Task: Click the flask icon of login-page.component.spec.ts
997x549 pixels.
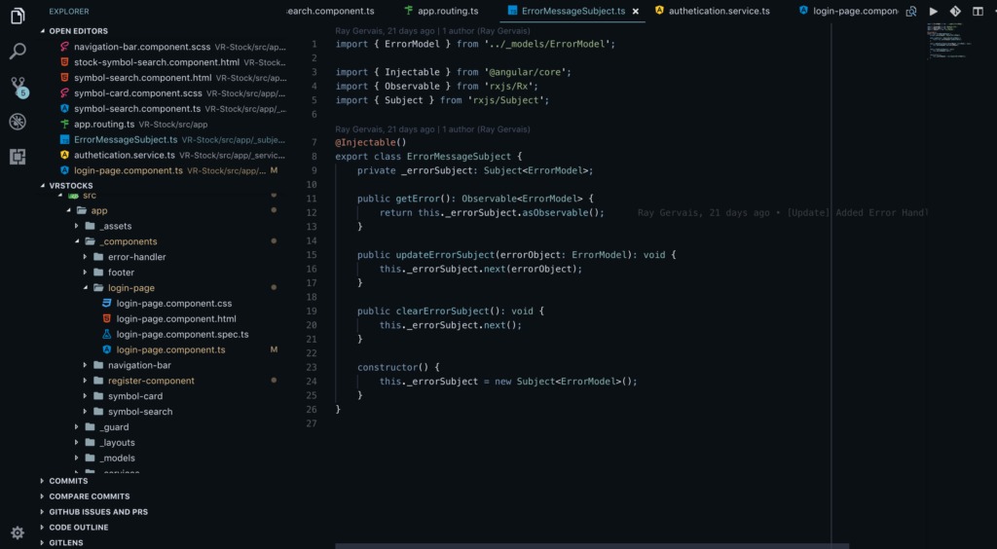Action: click(107, 334)
